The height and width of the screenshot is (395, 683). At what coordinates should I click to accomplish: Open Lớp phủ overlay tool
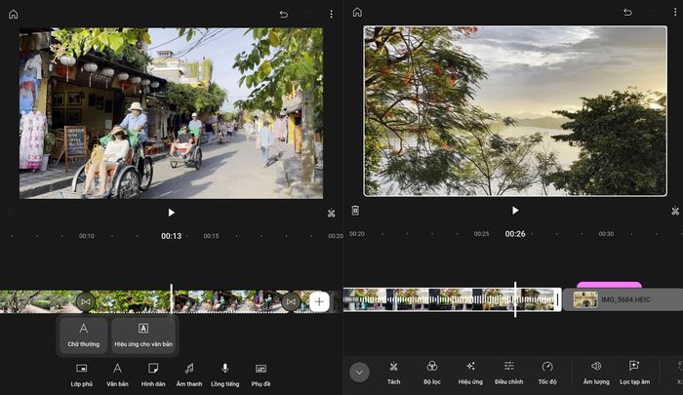point(81,375)
